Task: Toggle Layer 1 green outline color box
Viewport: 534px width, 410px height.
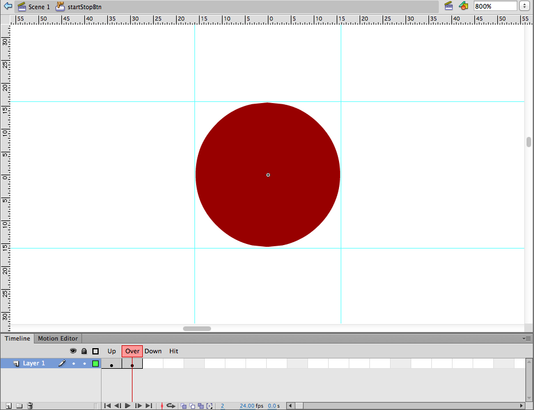Action: tap(95, 364)
